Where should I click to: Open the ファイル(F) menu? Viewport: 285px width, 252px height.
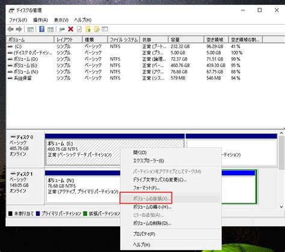coord(18,20)
